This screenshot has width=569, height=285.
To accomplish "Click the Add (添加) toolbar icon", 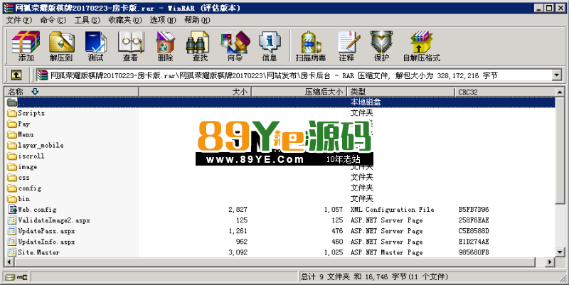I will tap(26, 46).
